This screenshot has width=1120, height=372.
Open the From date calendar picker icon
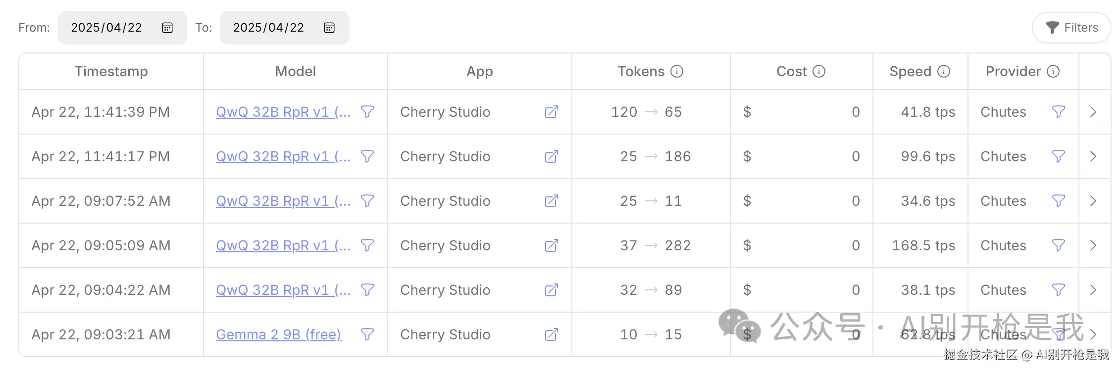167,28
